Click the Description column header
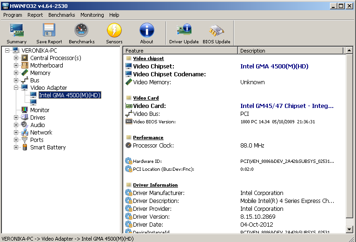This screenshot has height=242, width=356. click(x=290, y=51)
